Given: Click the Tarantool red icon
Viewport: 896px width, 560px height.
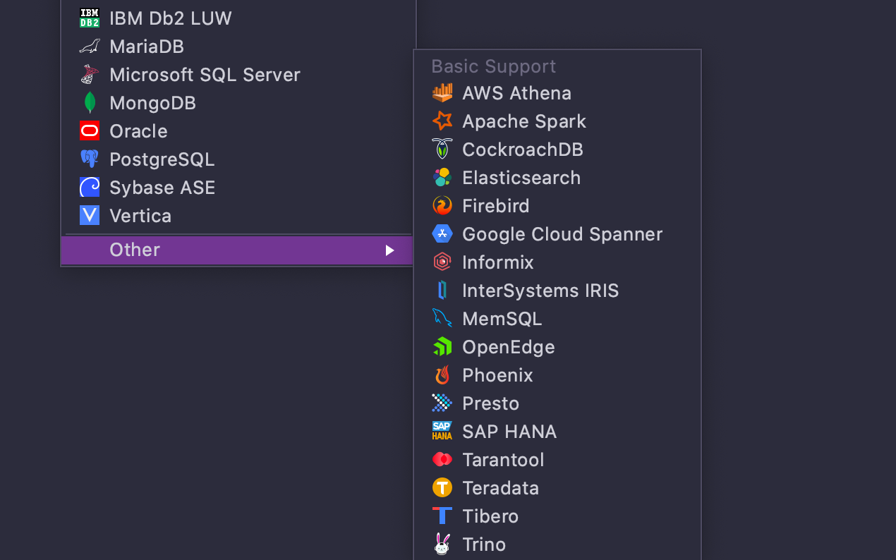Looking at the screenshot, I should [x=442, y=460].
